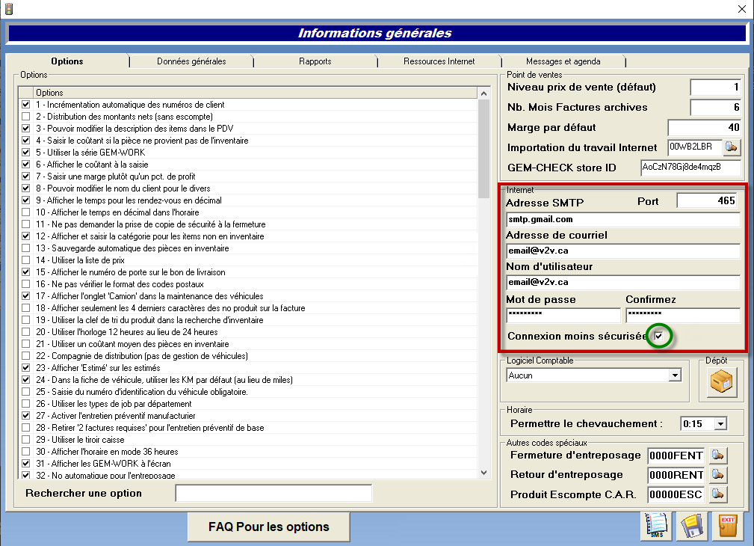The image size is (754, 546).
Task: Click the options list scroll up arrow
Action: point(483,93)
